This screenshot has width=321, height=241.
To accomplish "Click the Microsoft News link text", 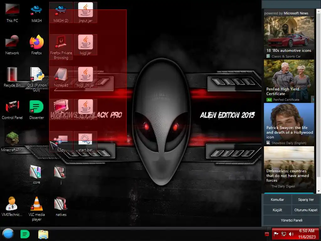I will [x=296, y=13].
